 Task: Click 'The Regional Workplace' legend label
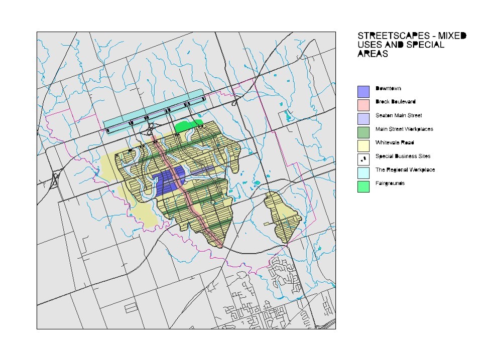[x=405, y=170]
